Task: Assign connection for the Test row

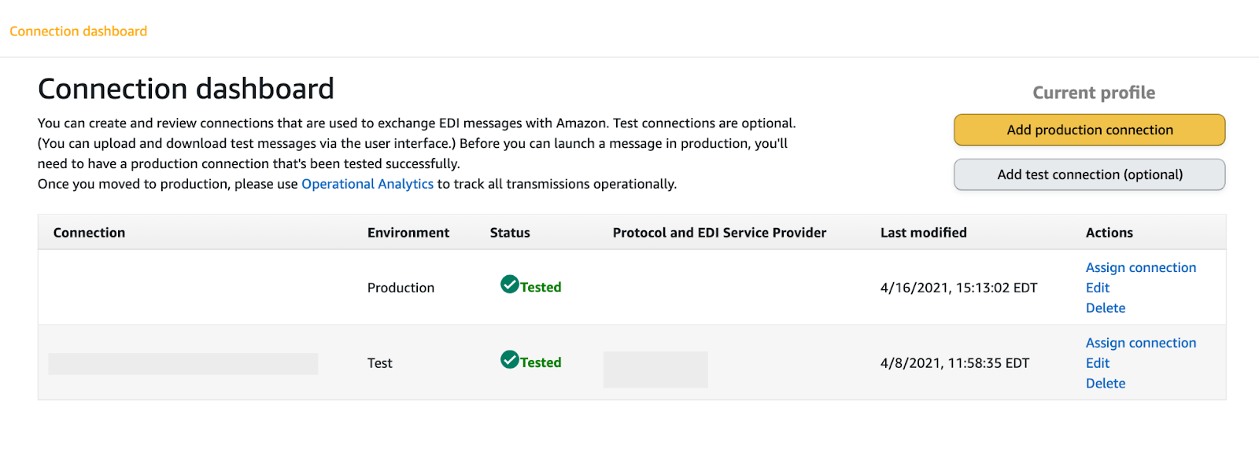Action: (x=1140, y=344)
